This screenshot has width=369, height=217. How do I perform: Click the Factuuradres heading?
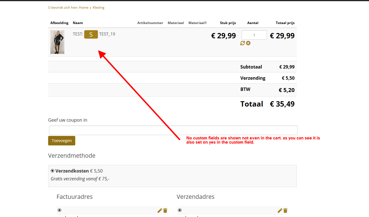pos(74,197)
